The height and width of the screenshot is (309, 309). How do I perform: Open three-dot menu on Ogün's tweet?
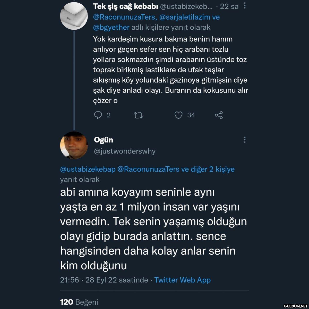tap(245, 140)
